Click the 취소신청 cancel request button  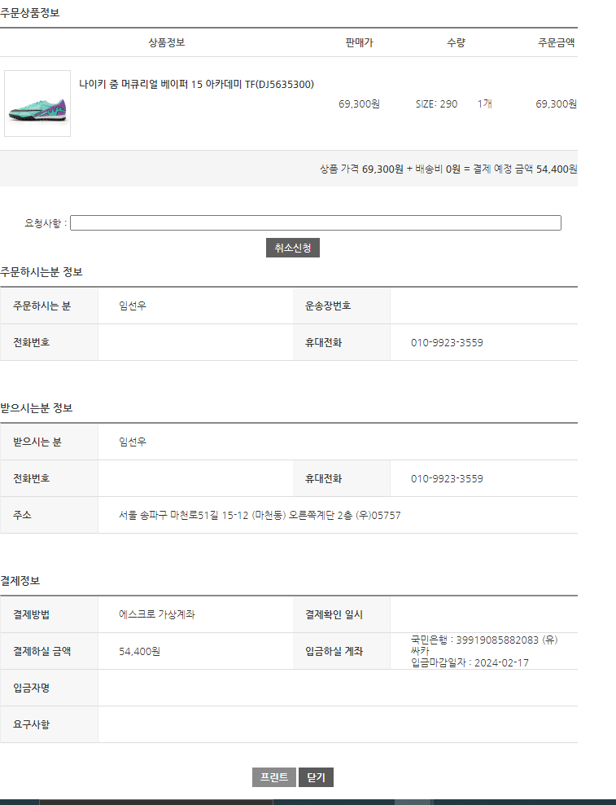tap(293, 248)
